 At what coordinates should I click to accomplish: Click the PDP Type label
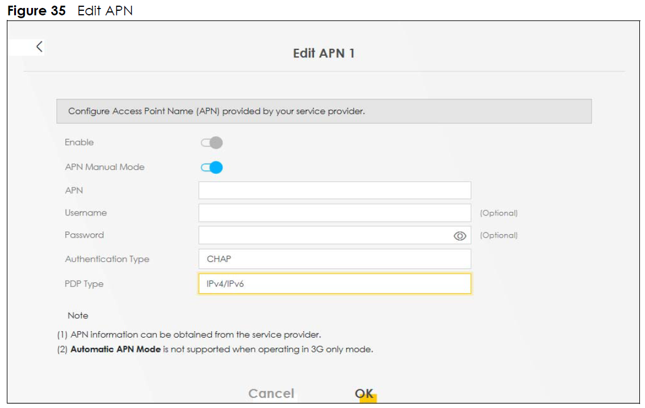click(x=84, y=284)
